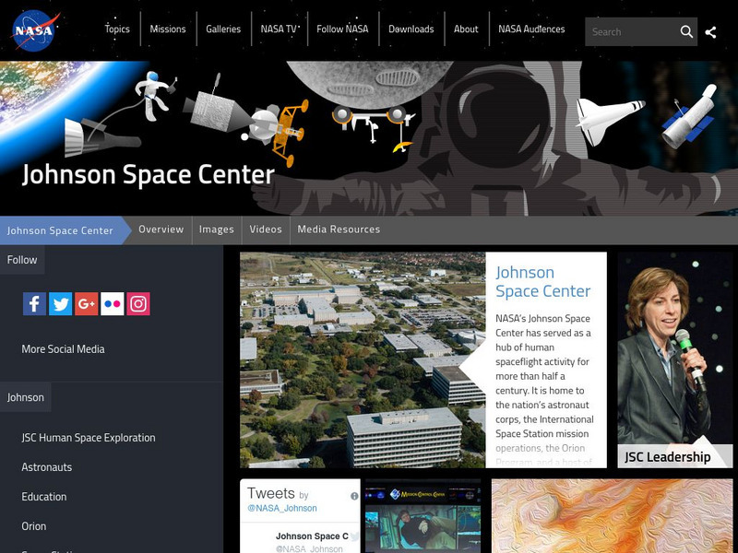Screen dimensions: 738x553
Task: Open the JSC Leadership card
Action: click(x=675, y=360)
